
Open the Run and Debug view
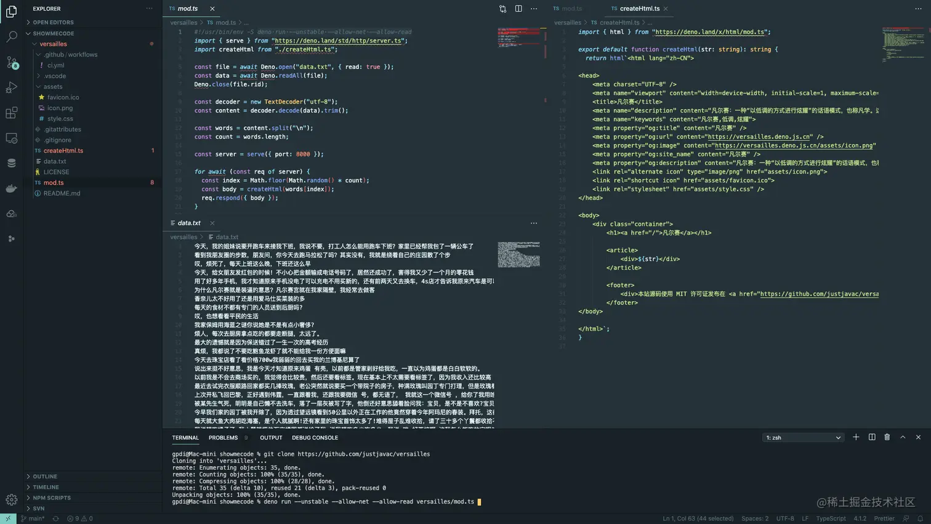click(11, 87)
